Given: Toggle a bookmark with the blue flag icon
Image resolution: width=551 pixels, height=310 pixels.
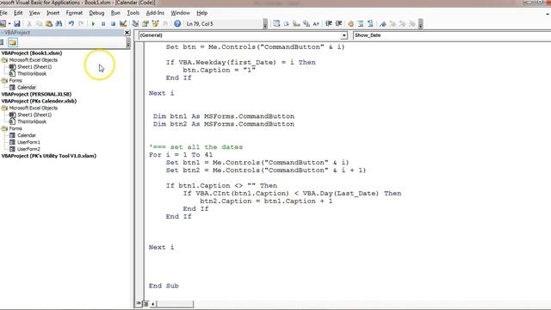Looking at the screenshot, I should [382, 23].
